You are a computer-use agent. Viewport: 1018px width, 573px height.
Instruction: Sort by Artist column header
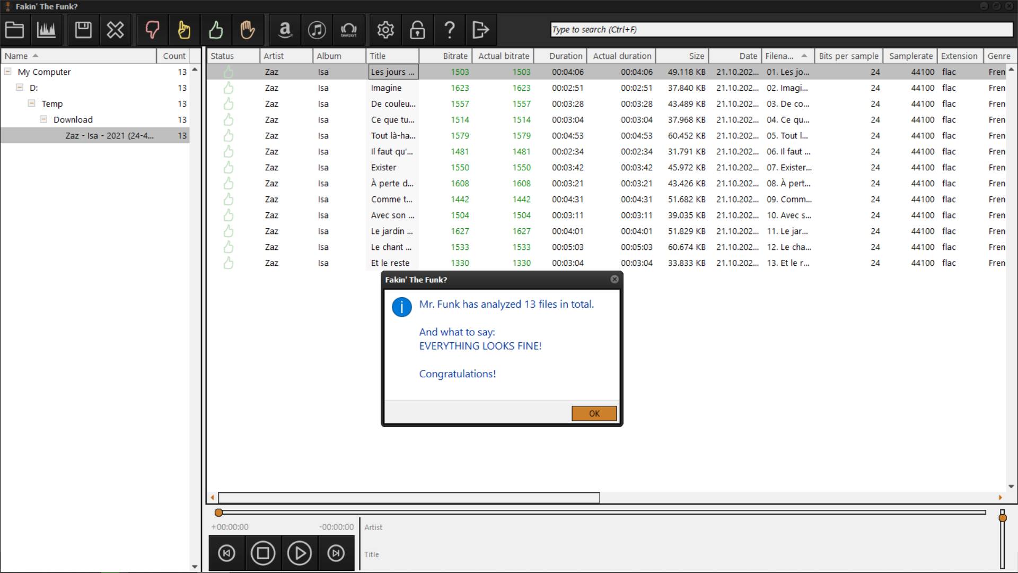point(286,56)
